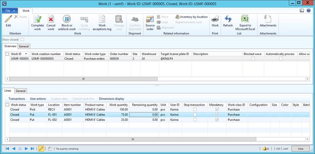
Task: Go to first record in status bar
Action: coord(7,148)
